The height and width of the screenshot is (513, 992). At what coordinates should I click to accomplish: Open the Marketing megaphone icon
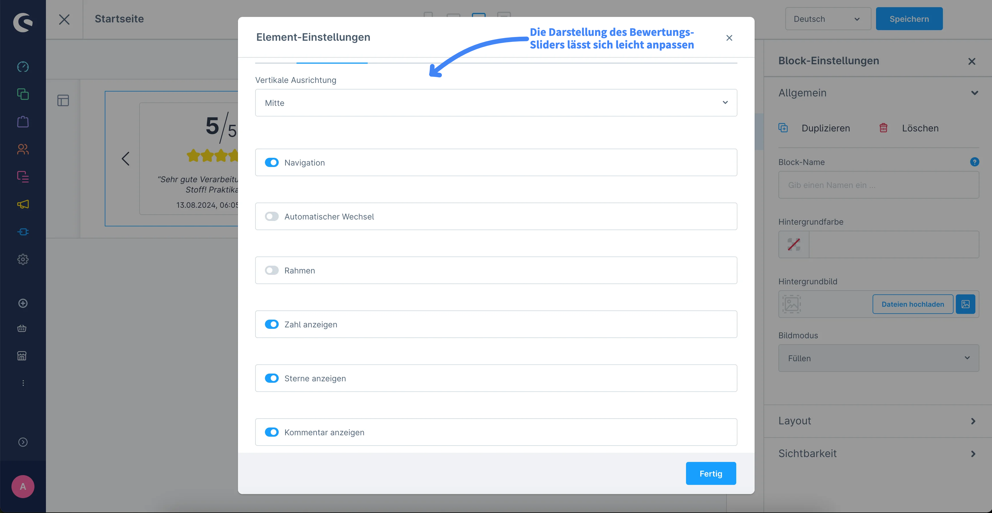coord(23,204)
